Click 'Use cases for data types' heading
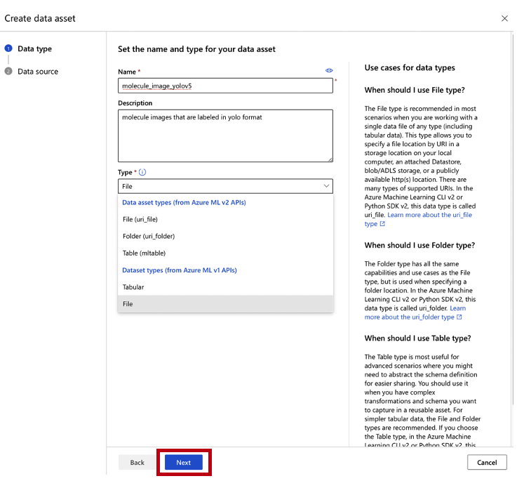Viewport: 524px width, 488px height. [x=410, y=68]
